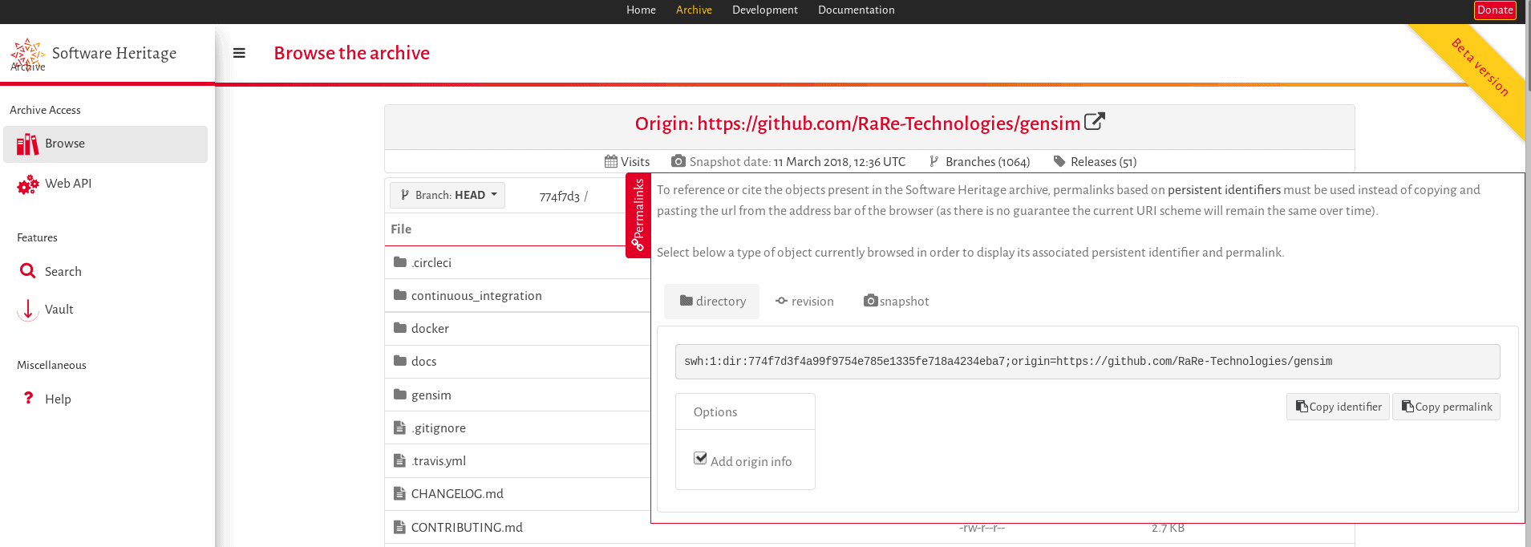This screenshot has height=547, width=1531.
Task: Click the Search magnifier icon in sidebar
Action: [x=28, y=271]
